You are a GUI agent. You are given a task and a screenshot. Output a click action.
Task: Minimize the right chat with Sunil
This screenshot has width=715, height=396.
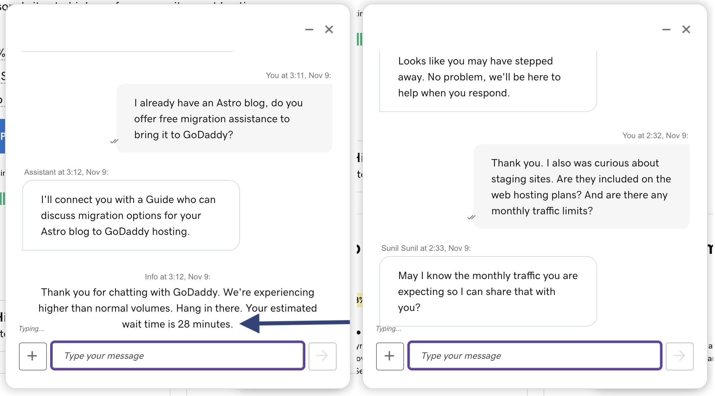tap(666, 30)
